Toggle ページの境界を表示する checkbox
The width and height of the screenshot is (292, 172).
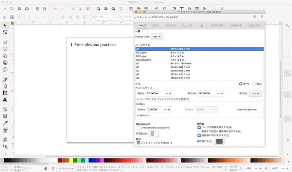(x=199, y=127)
